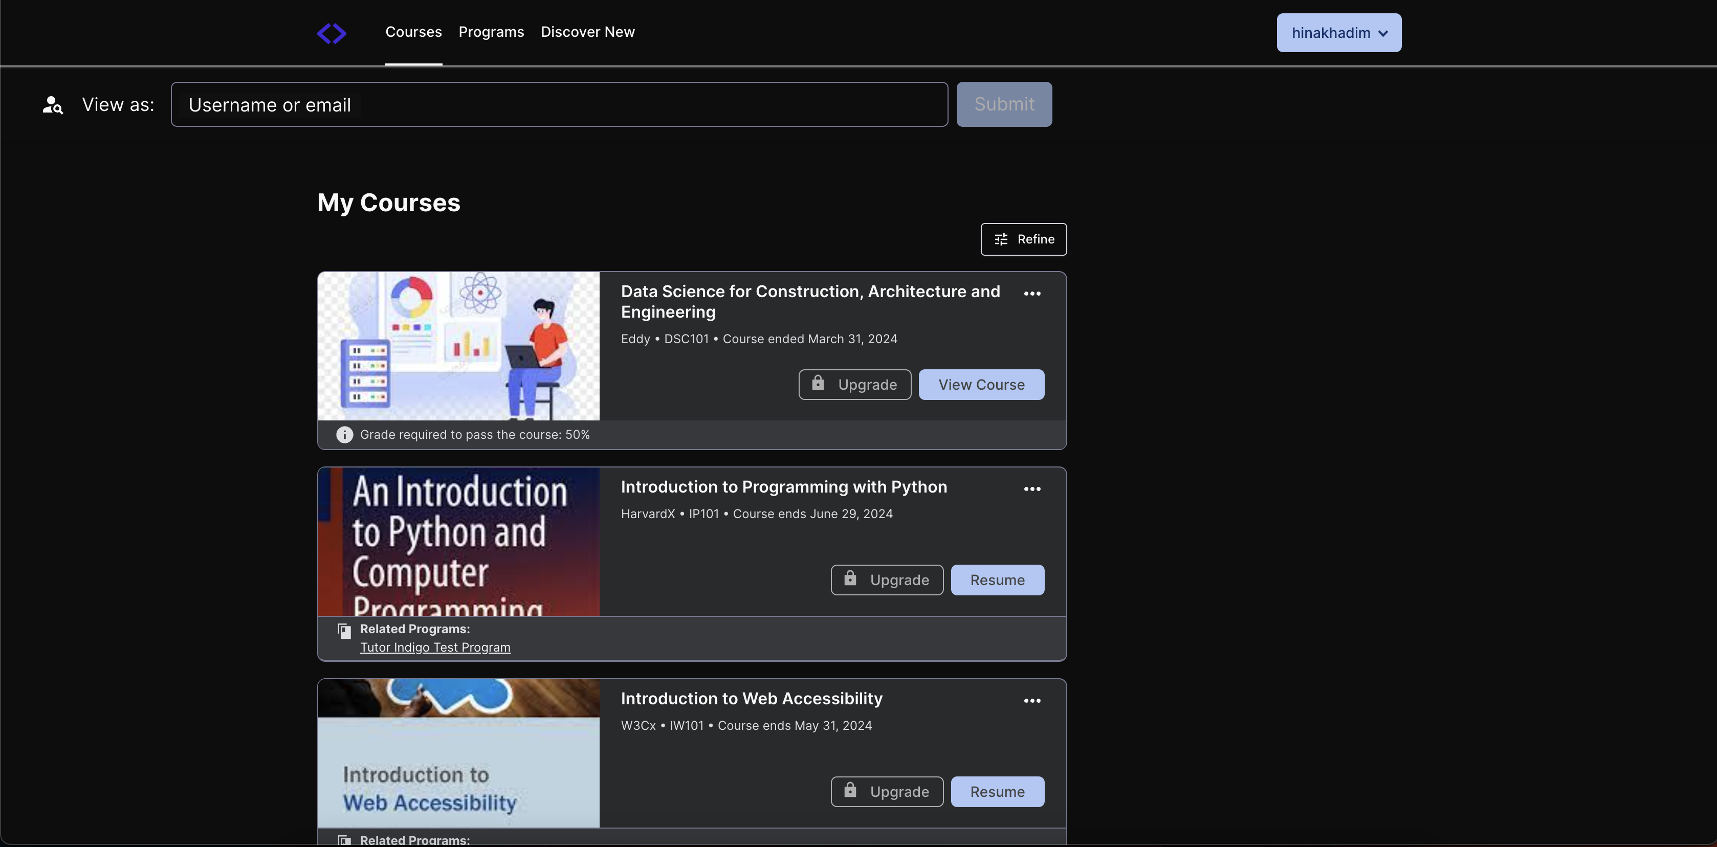Select the Programs navigation tab

point(491,33)
